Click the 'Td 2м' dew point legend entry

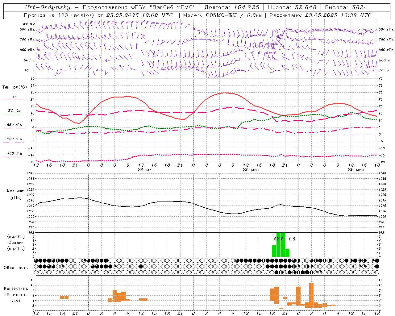[x=14, y=110]
